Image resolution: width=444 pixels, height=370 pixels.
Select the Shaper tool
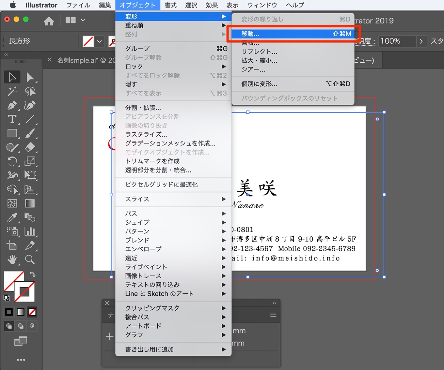coord(12,147)
